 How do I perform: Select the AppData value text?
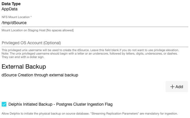point(9,9)
